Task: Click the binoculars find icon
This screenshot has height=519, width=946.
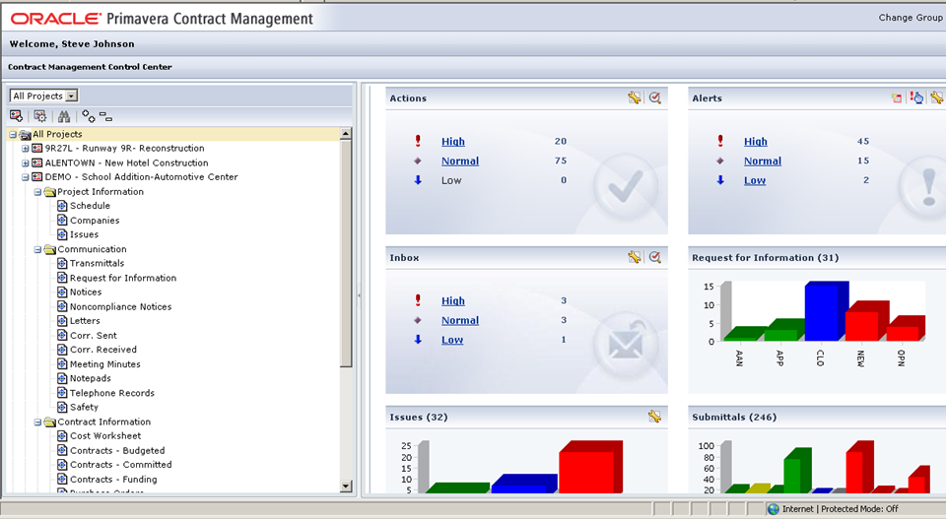Action: [x=64, y=115]
